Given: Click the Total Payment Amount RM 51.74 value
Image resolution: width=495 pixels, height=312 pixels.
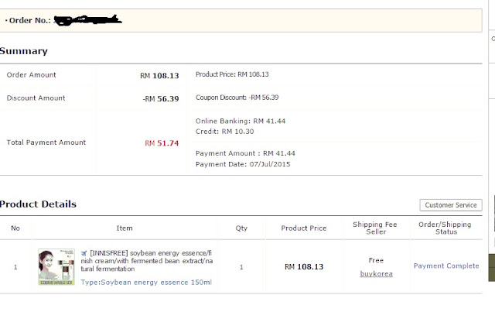Looking at the screenshot, I should [x=162, y=143].
